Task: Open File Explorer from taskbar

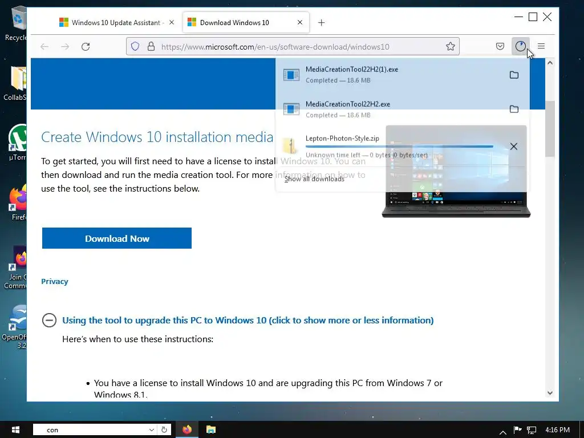Action: coord(211,430)
